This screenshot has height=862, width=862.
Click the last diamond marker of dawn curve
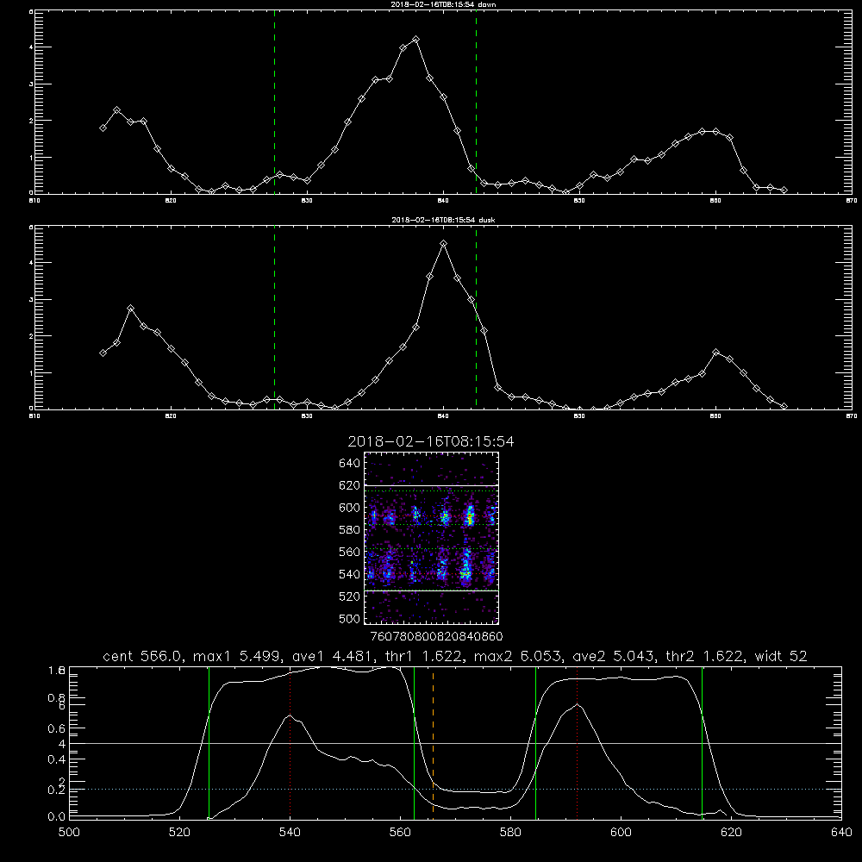(x=784, y=191)
